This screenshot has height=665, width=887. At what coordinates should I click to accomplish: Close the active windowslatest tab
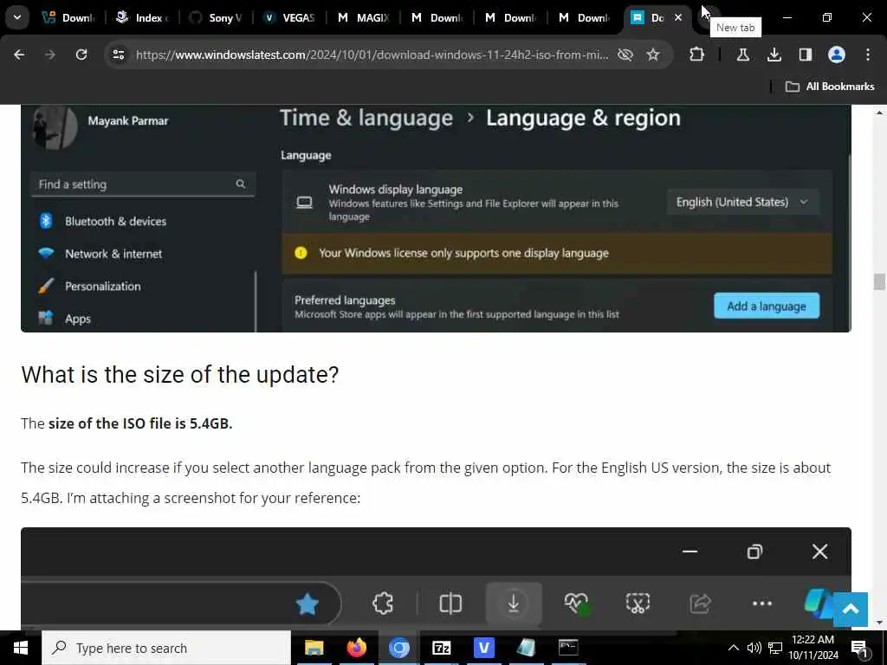[x=677, y=17]
